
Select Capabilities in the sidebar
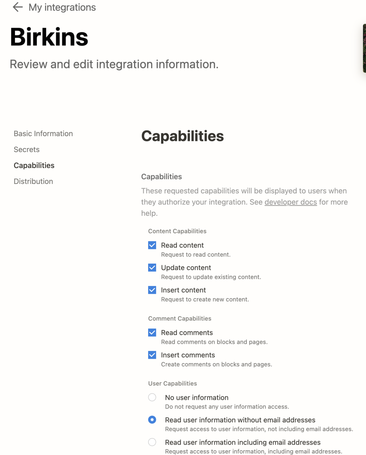click(34, 165)
